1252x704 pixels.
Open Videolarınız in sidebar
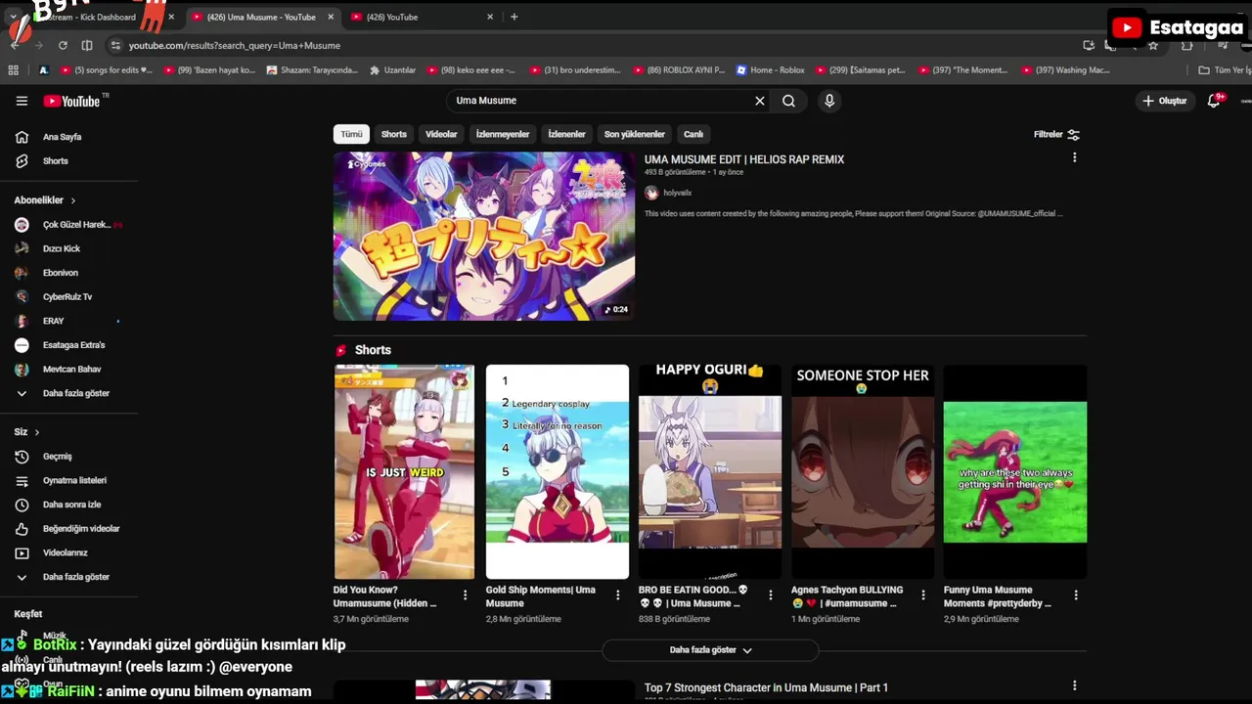coord(65,552)
